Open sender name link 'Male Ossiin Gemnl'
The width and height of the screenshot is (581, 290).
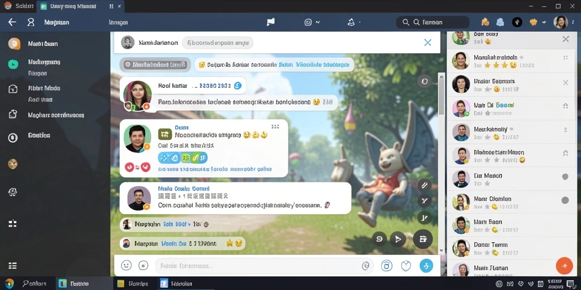(x=184, y=189)
